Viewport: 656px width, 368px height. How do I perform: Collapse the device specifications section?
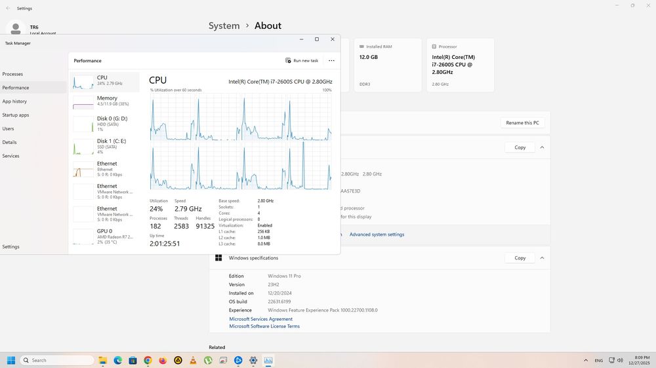(x=543, y=147)
